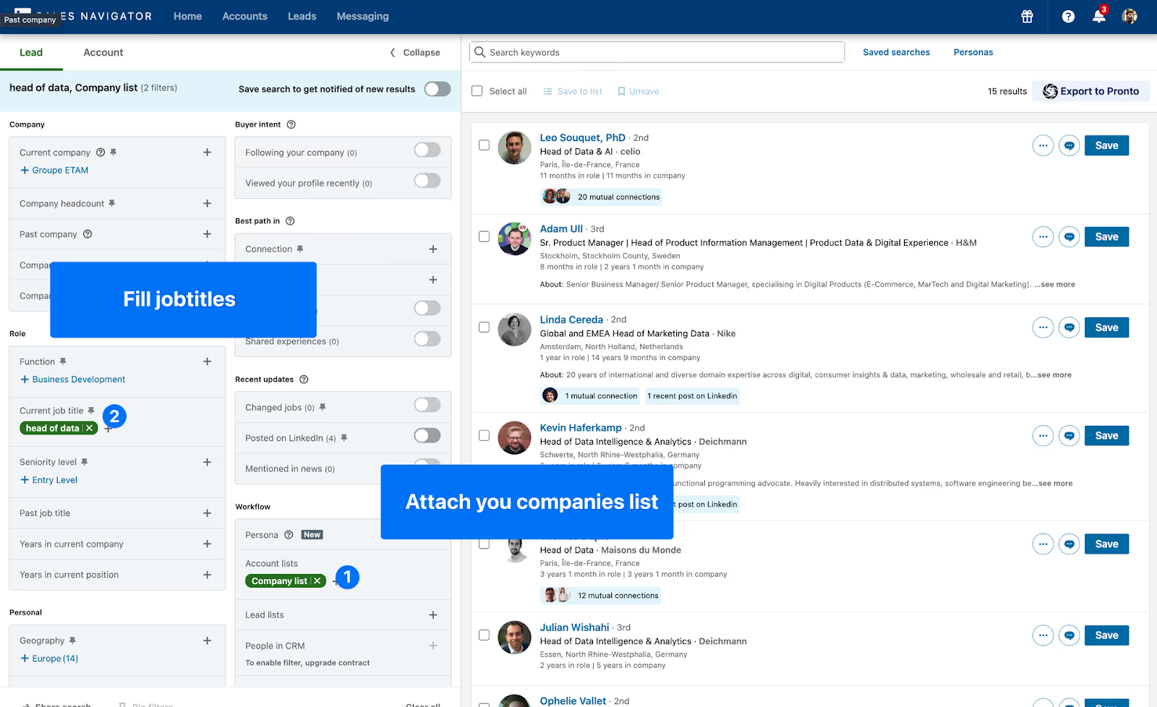Enable Following your company toggle
This screenshot has width=1157, height=707.
tap(427, 150)
